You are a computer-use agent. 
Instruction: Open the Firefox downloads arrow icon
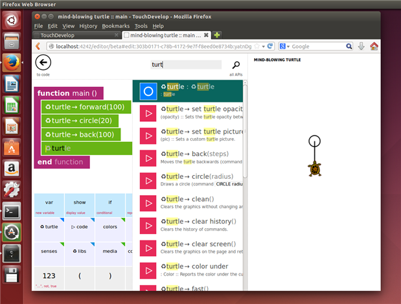pyautogui.click(x=361, y=46)
